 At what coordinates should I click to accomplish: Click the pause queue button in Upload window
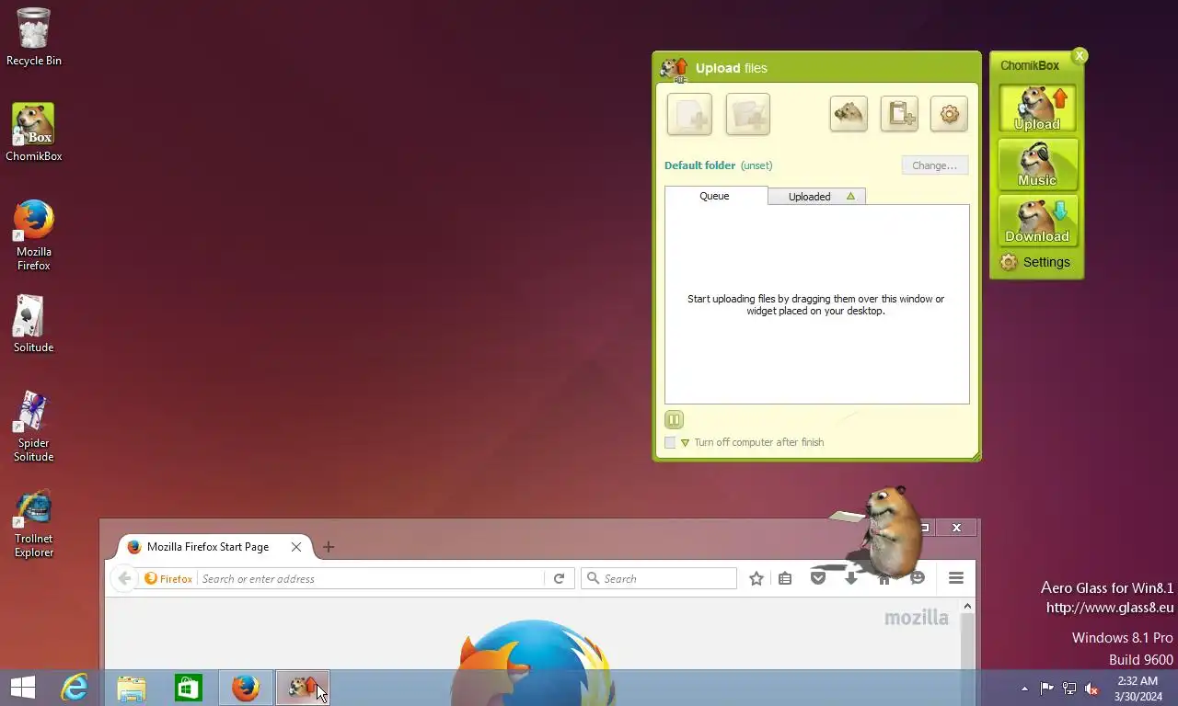pos(674,420)
